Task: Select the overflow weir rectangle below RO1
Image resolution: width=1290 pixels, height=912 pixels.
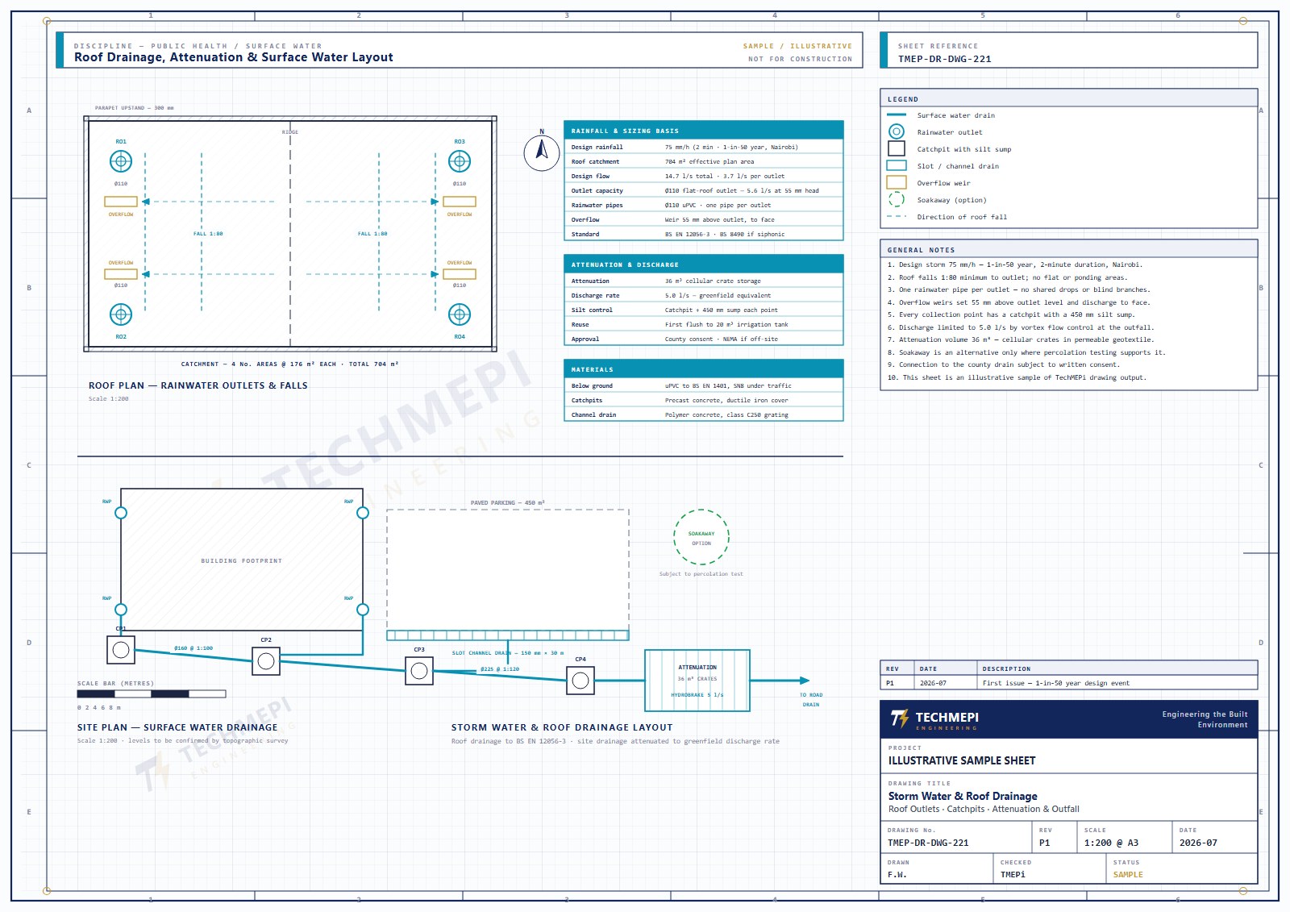Action: tap(121, 202)
